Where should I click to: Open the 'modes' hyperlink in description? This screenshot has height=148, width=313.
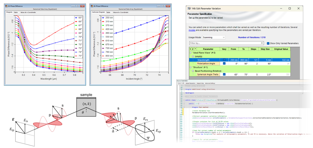[192, 30]
